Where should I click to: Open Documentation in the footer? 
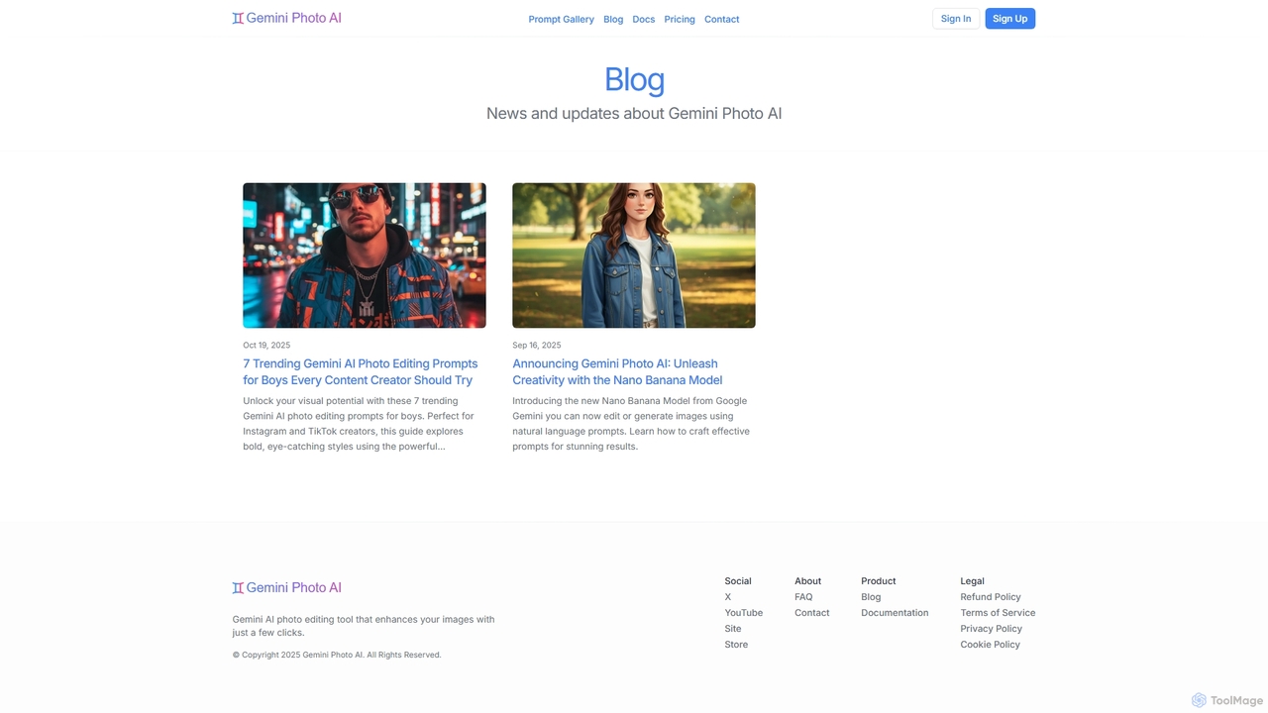click(895, 613)
